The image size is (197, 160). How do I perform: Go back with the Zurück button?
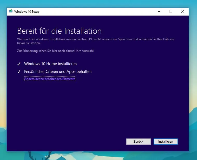tap(139, 142)
